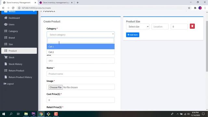Open the notification center icon
This screenshot has width=208, height=117.
[x=203, y=114]
